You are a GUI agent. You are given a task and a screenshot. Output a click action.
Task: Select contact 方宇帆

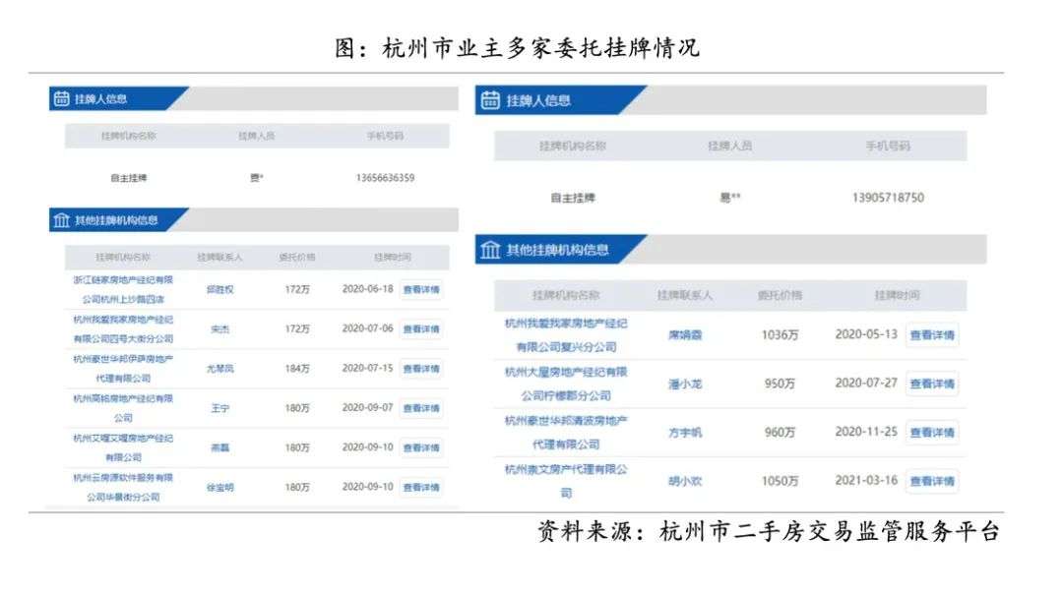point(685,433)
